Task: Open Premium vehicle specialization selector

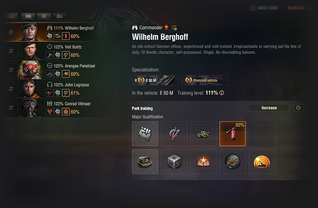Action: pos(205,80)
